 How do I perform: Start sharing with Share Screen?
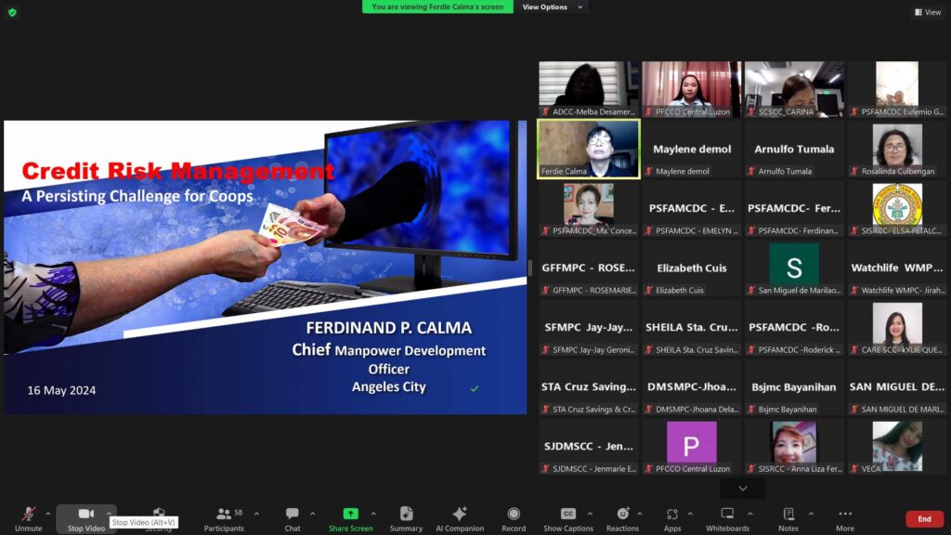pos(350,519)
